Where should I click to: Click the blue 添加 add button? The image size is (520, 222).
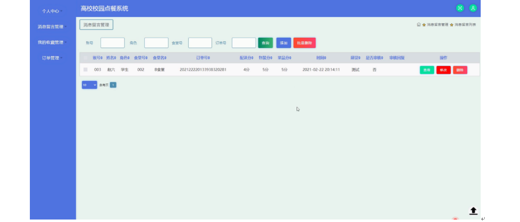(x=284, y=43)
